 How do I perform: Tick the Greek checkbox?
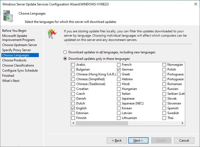pyautogui.click(x=119, y=74)
